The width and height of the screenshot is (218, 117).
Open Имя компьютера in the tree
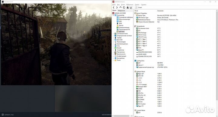tap(124, 19)
